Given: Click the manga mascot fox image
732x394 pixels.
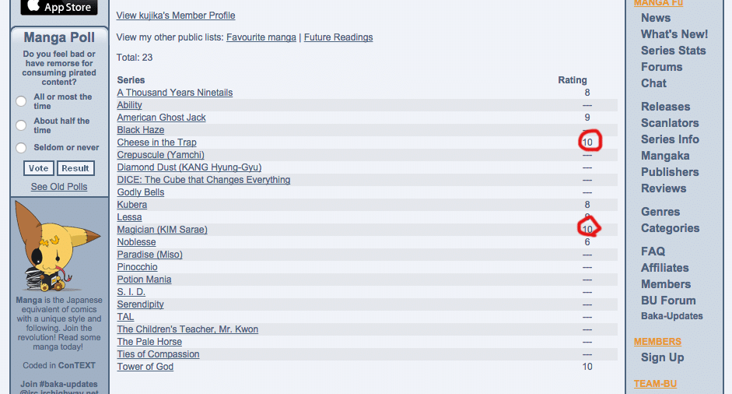Looking at the screenshot, I should (x=58, y=246).
